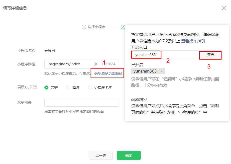Click the green 确定 button

tap(128, 155)
